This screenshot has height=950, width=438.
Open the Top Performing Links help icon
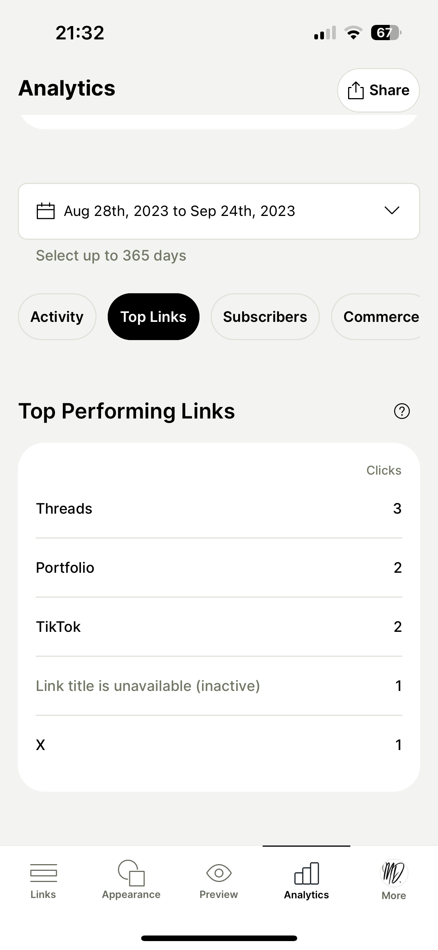click(x=401, y=411)
